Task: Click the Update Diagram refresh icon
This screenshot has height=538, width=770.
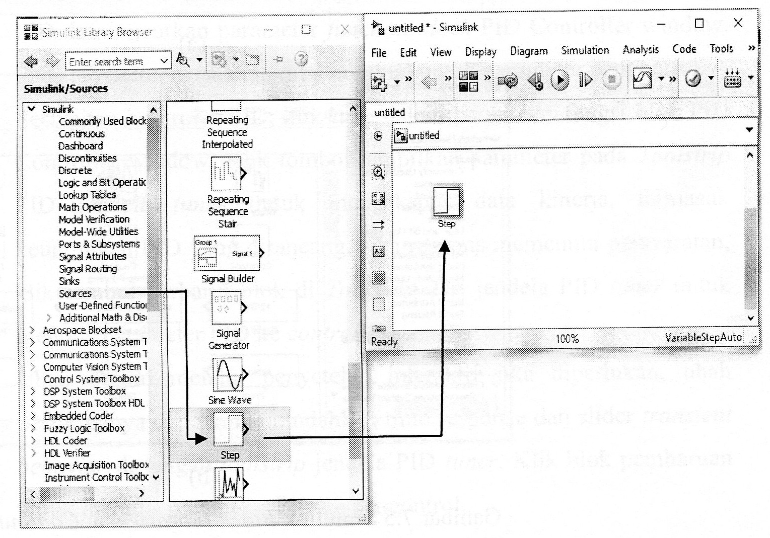Action: tap(508, 80)
